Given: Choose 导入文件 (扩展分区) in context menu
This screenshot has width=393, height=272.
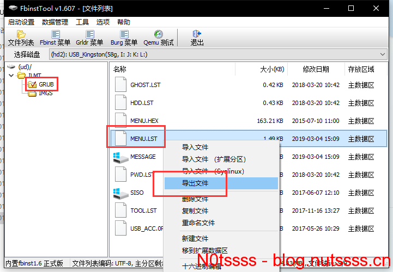Looking at the screenshot, I should tap(221, 159).
